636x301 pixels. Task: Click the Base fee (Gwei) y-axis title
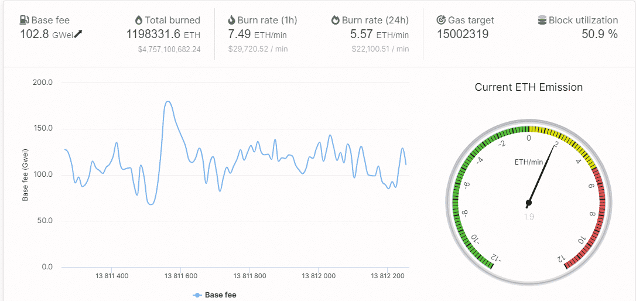[x=26, y=175]
